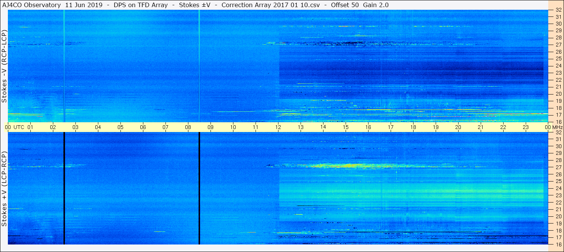Click the 32 MHz label at upper scale top
Image resolution: width=564 pixels, height=252 pixels.
[x=558, y=10]
